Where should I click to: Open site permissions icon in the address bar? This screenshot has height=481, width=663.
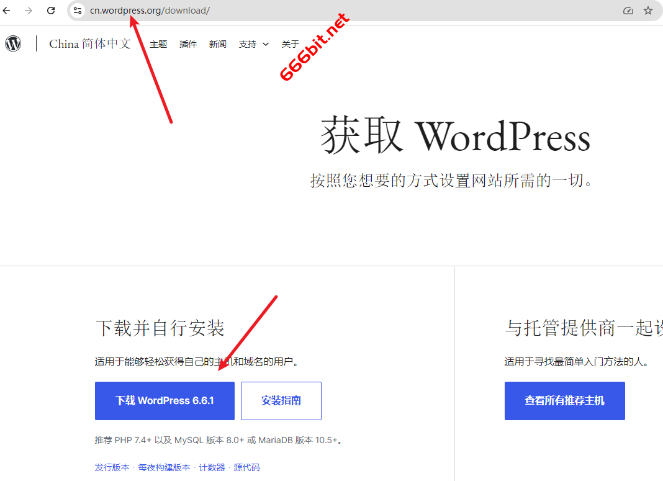[77, 11]
